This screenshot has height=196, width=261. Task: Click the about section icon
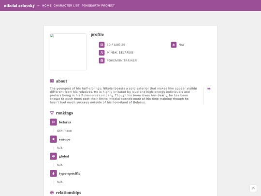click(52, 81)
